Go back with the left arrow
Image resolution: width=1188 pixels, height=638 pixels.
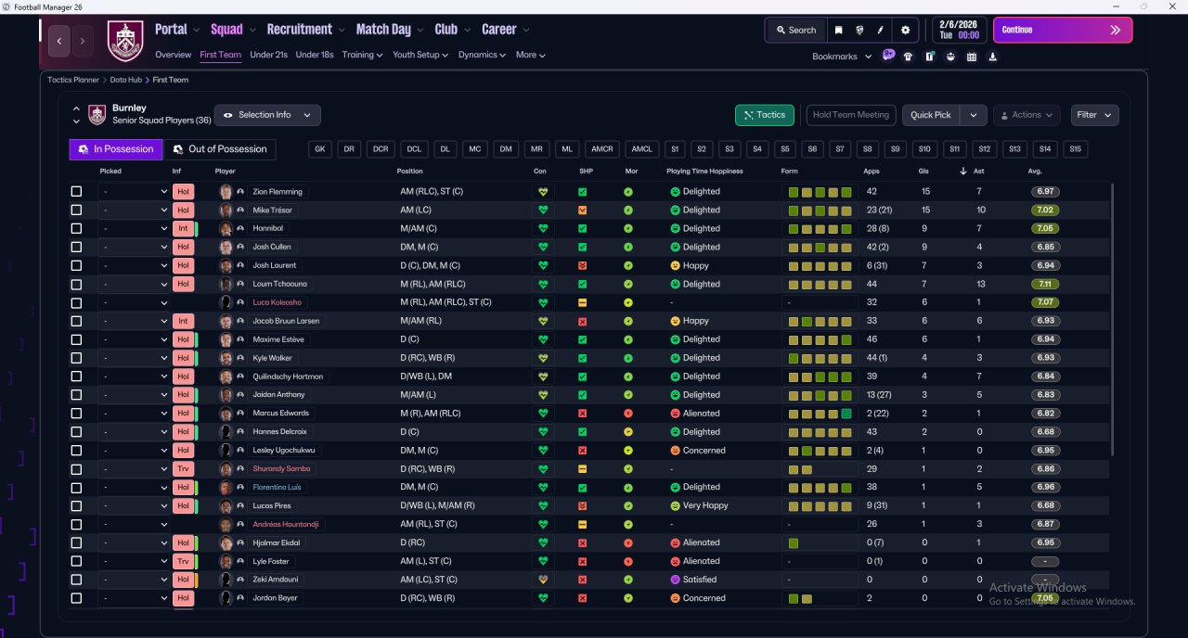[59, 41]
